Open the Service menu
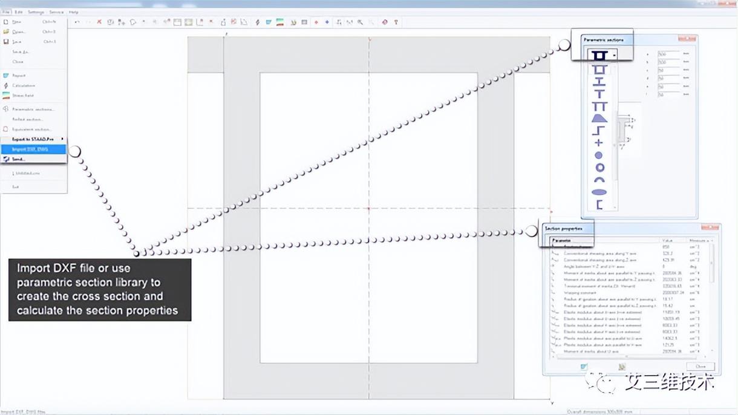This screenshot has width=738, height=415. 56,11
